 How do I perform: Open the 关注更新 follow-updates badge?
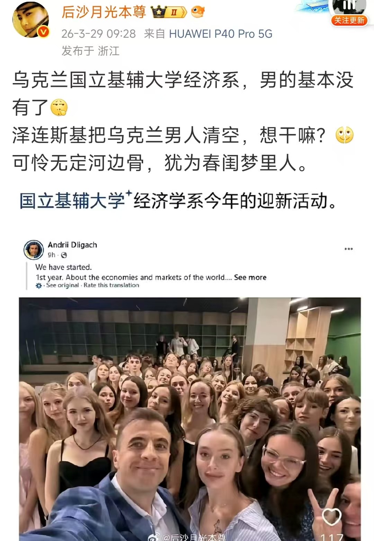coord(349,20)
